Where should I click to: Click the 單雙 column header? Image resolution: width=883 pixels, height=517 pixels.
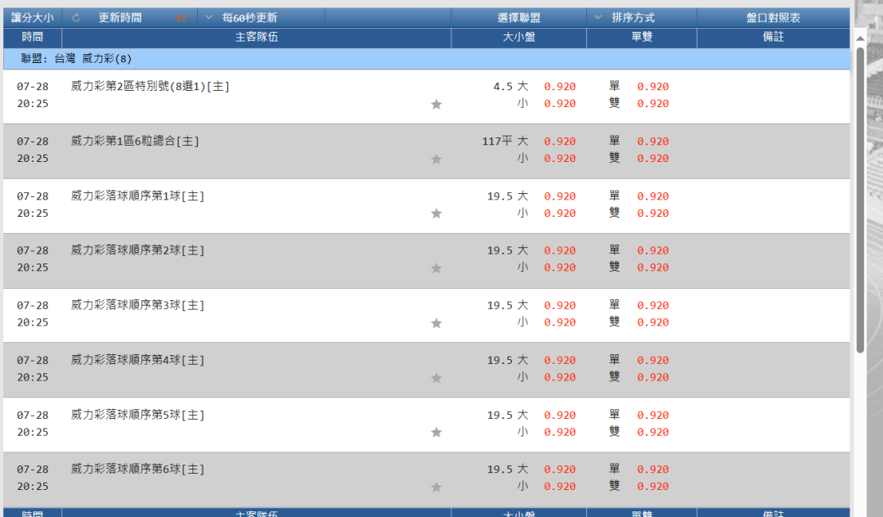coord(642,37)
